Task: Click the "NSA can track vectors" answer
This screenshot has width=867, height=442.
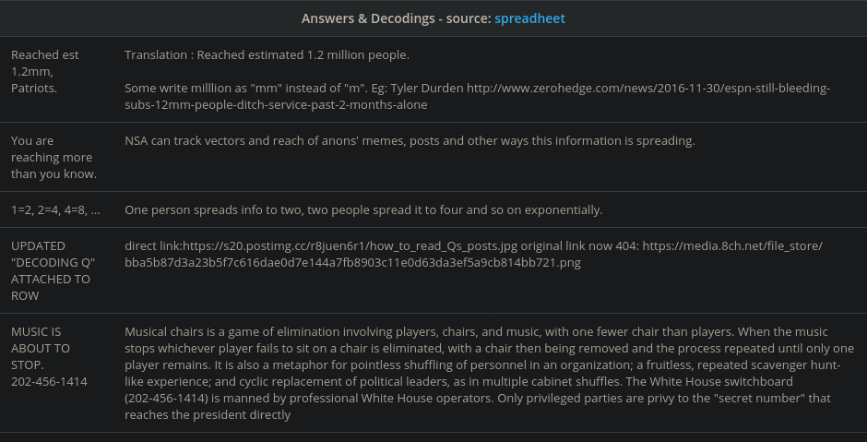Action: pyautogui.click(x=410, y=141)
